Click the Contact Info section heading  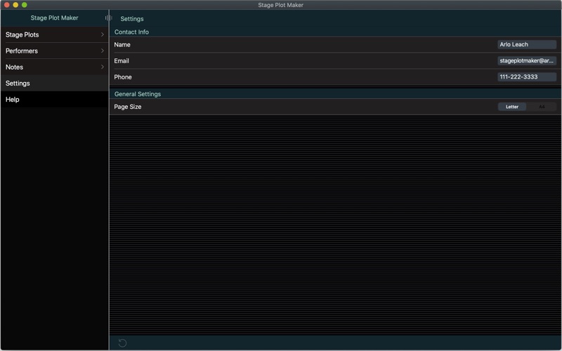[x=131, y=32]
